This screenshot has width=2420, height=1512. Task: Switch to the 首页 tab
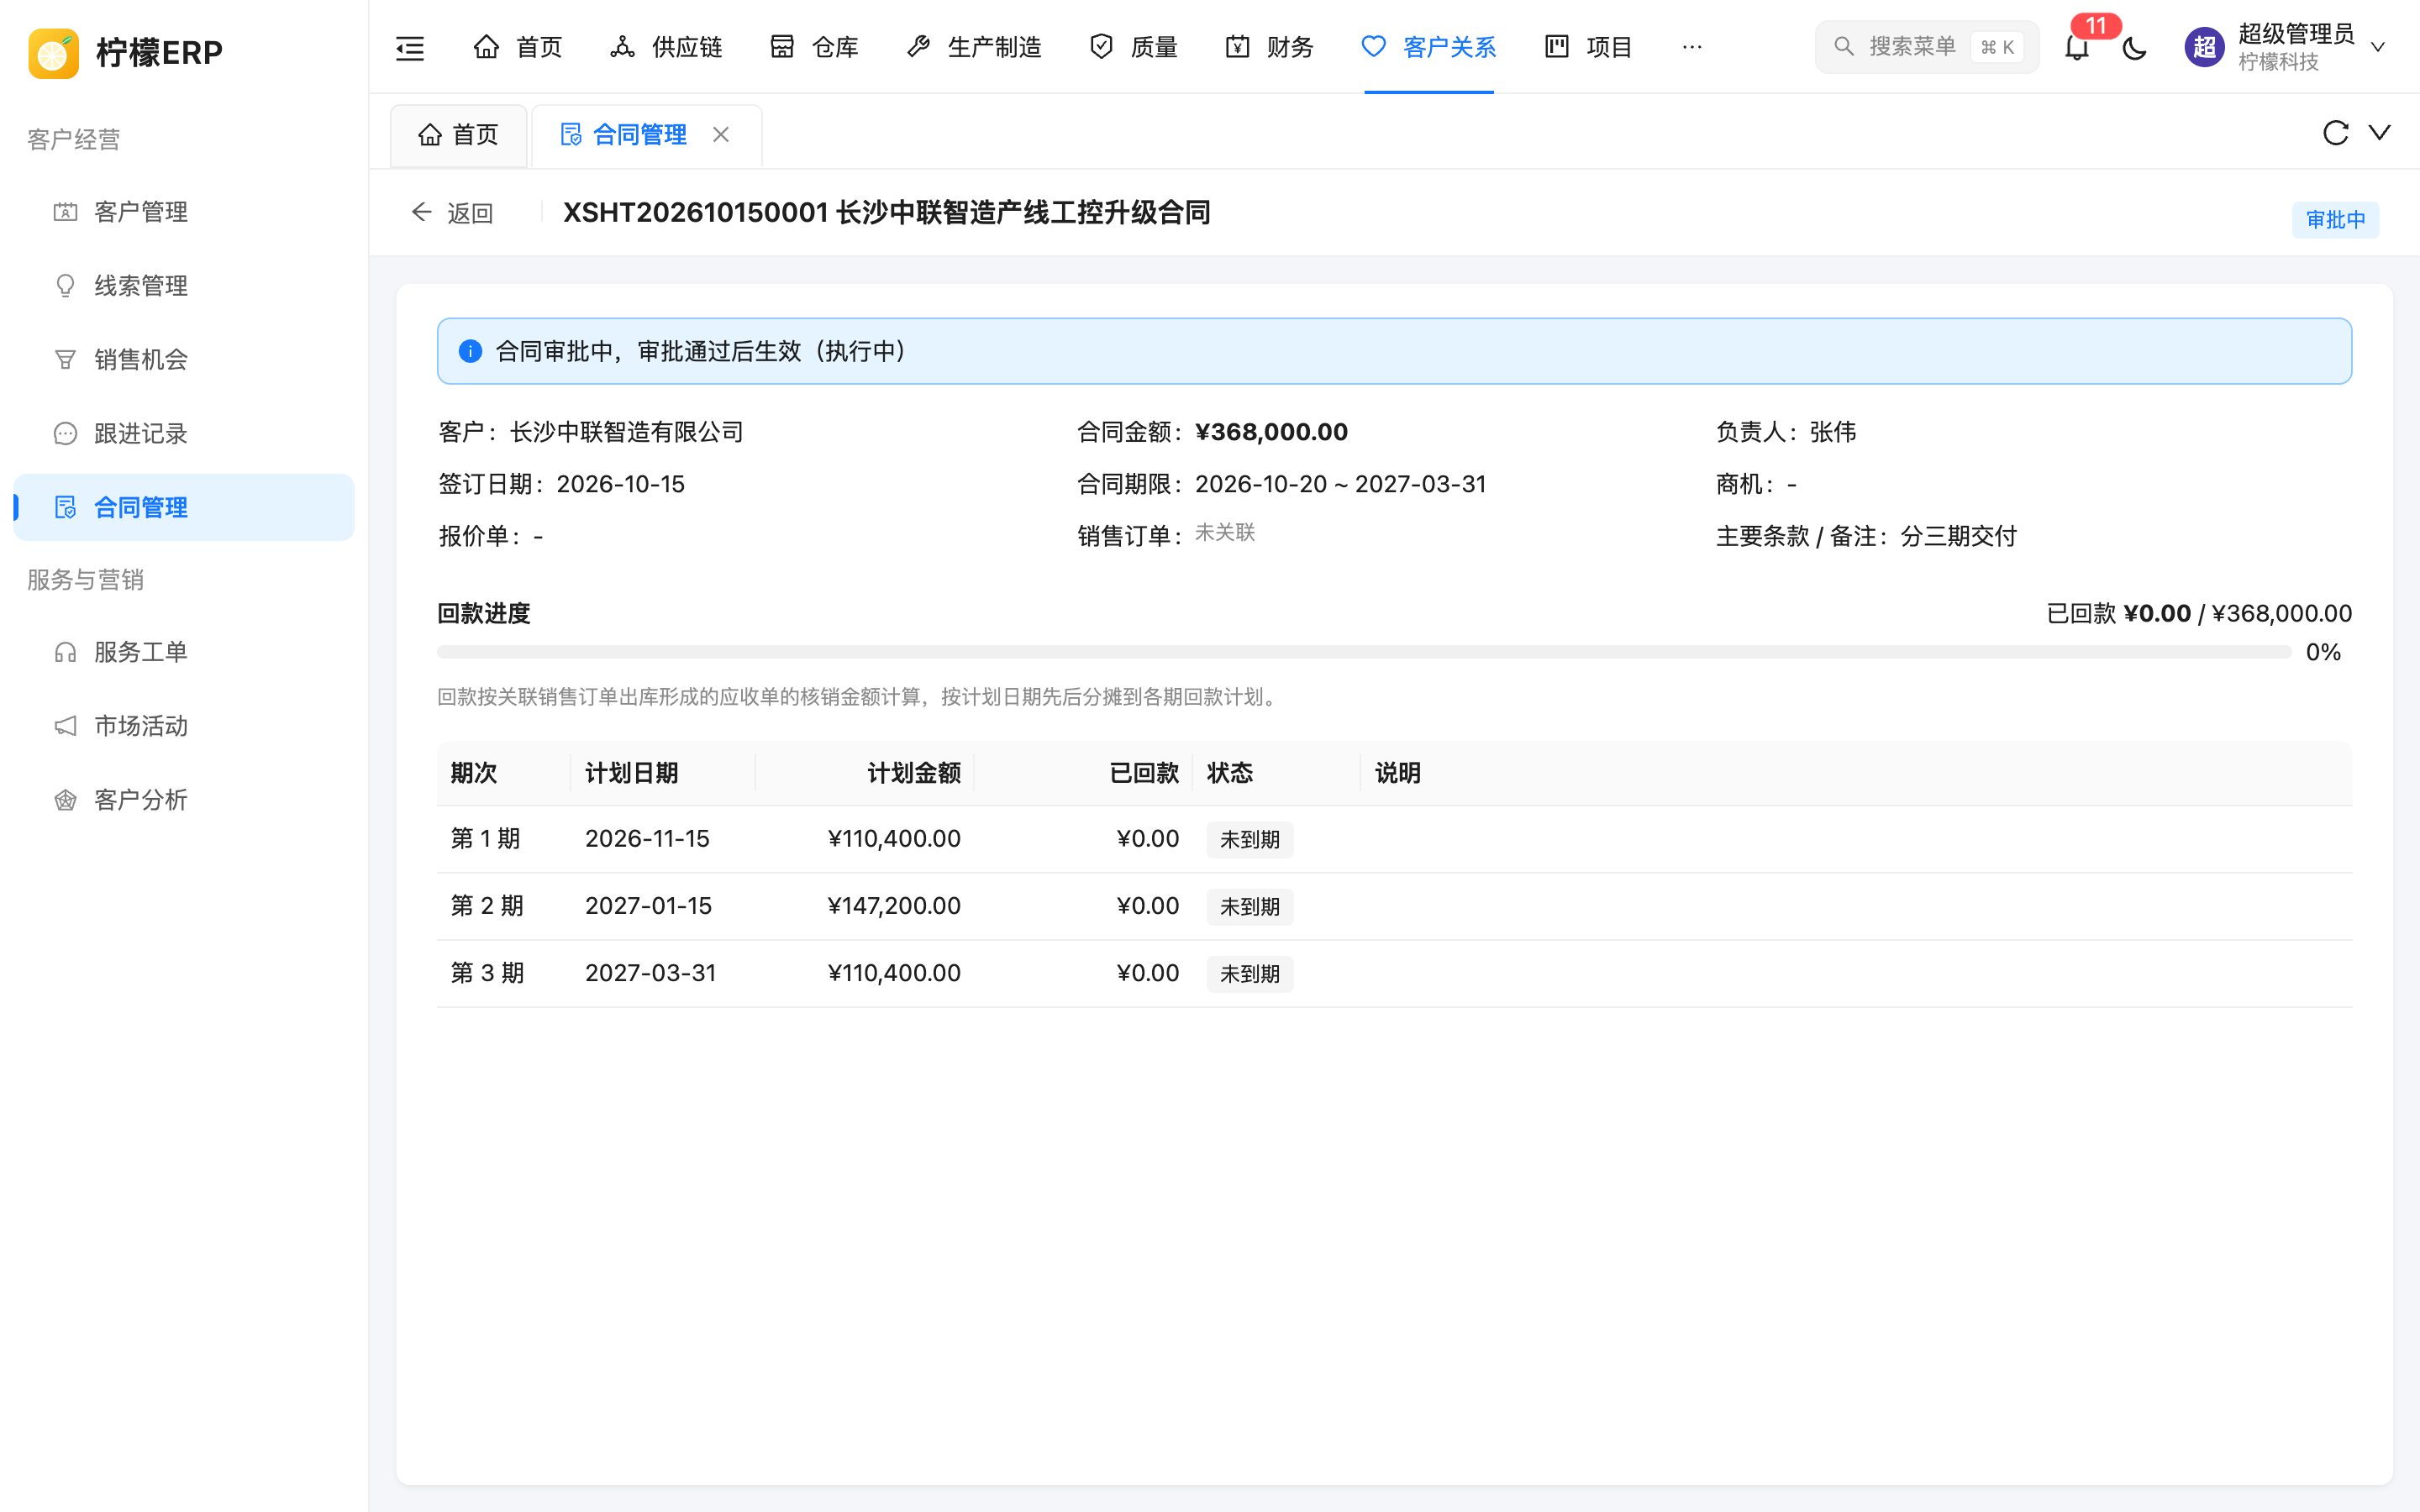click(458, 135)
